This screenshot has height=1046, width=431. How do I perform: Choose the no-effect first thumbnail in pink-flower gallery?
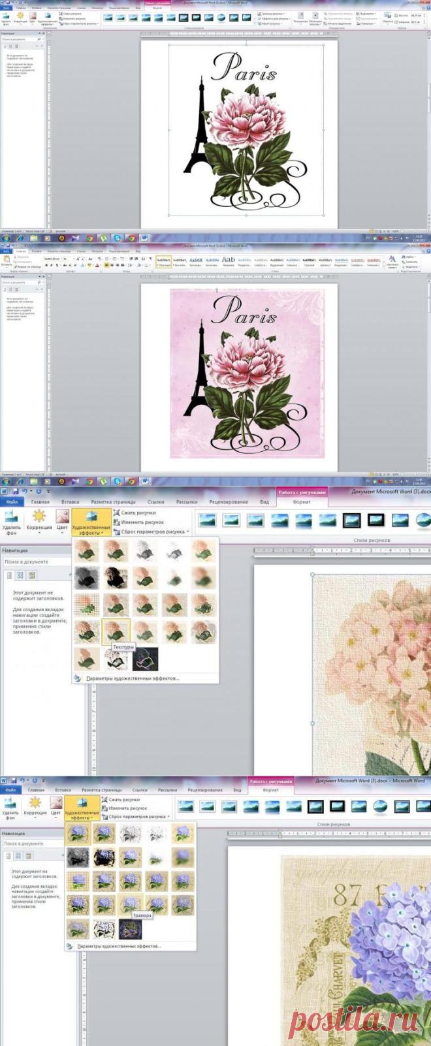click(x=87, y=552)
